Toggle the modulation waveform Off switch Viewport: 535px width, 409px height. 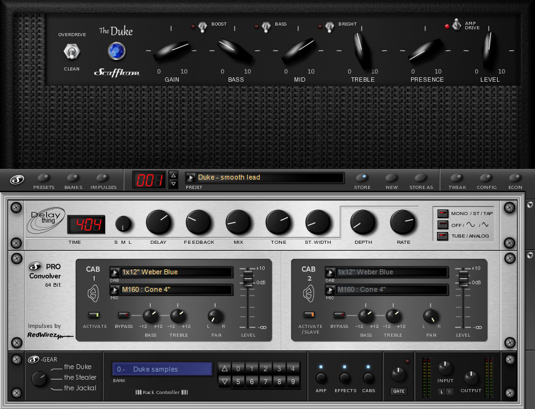443,225
